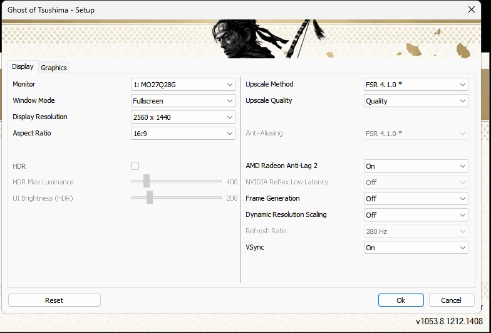Image resolution: width=491 pixels, height=333 pixels.
Task: Expand Dynamic Resolution Scaling dropdown
Action: tap(416, 215)
